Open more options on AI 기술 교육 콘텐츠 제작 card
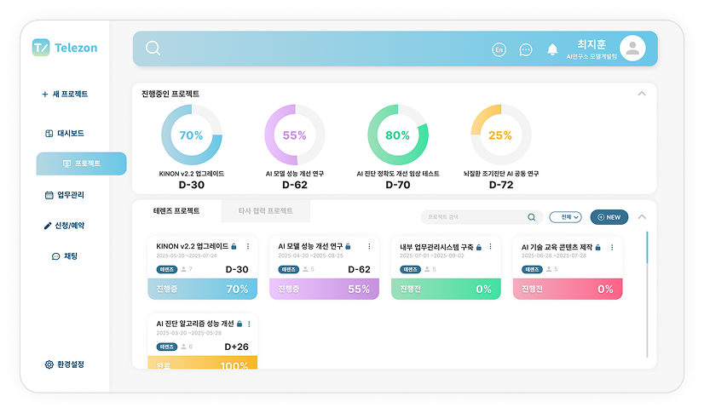Image resolution: width=704 pixels, height=413 pixels. click(x=613, y=247)
